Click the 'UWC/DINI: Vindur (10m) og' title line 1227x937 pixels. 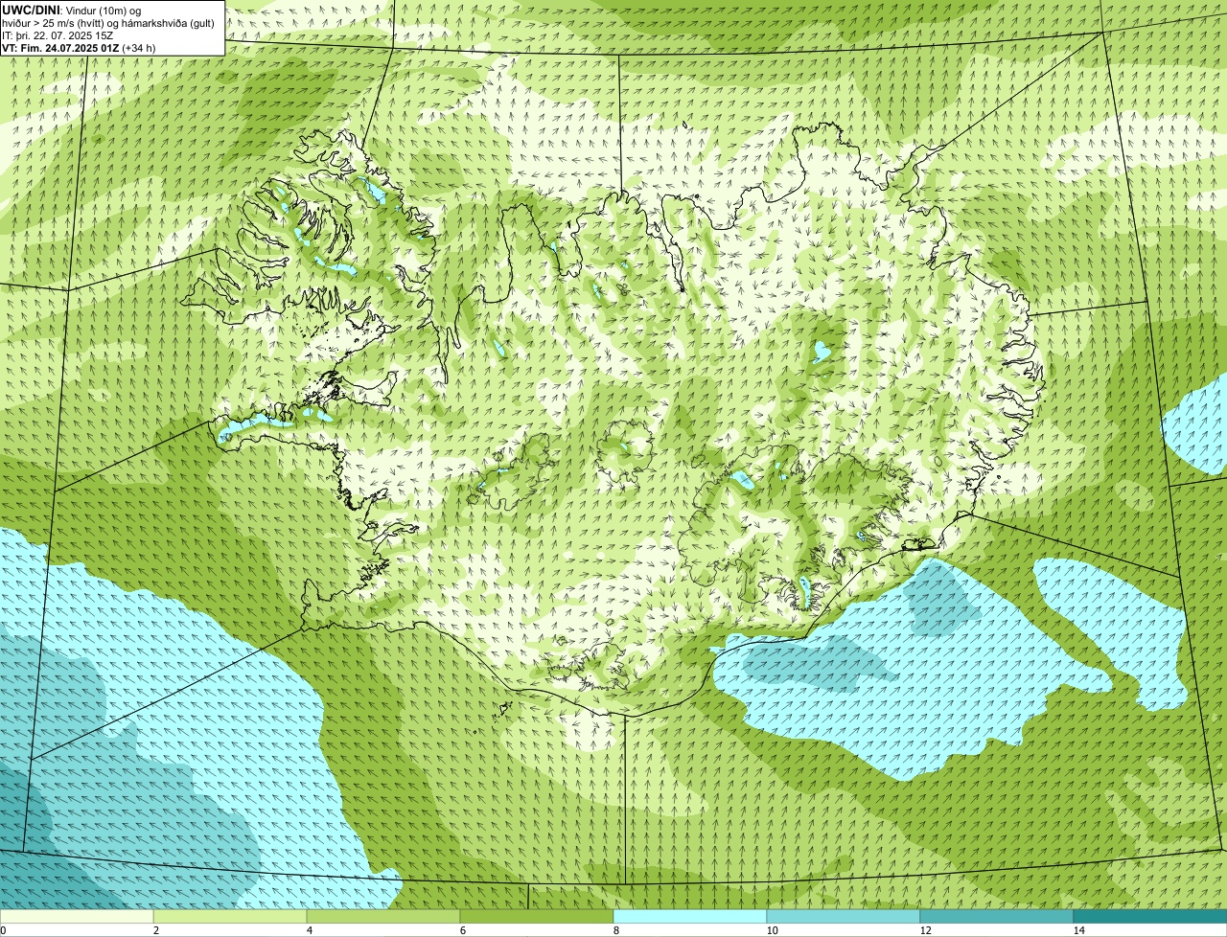pyautogui.click(x=72, y=10)
